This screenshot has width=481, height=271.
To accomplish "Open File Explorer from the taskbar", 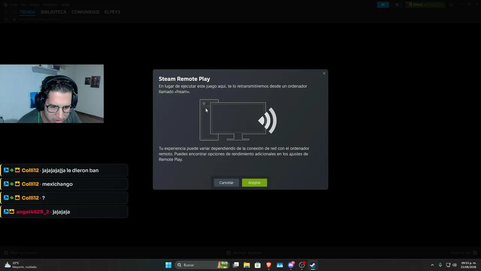I will [x=247, y=265].
